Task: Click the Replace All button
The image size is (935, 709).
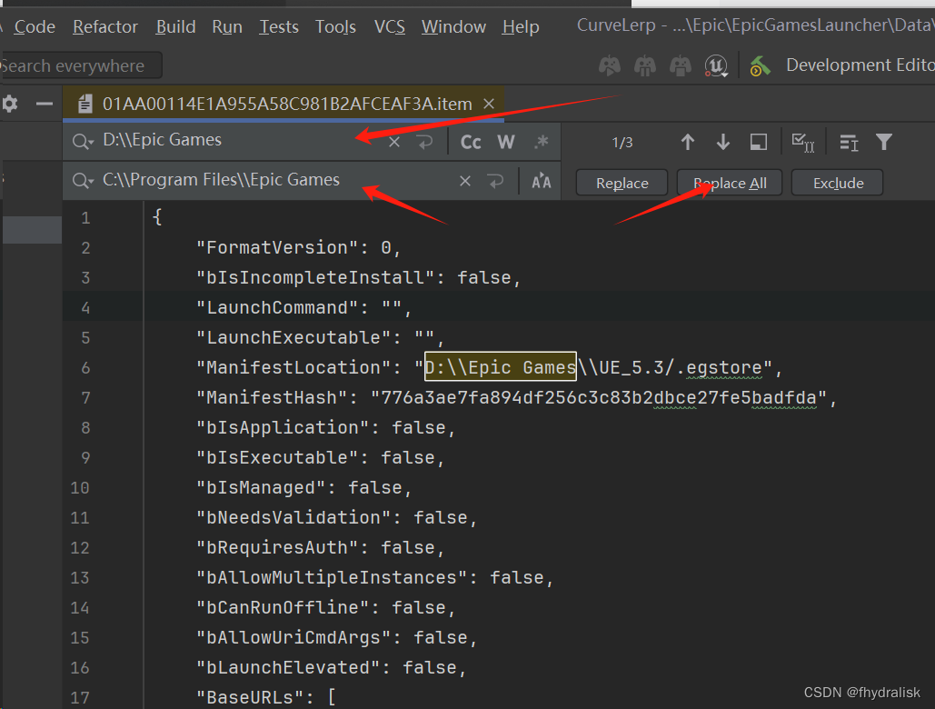Action: click(x=730, y=183)
